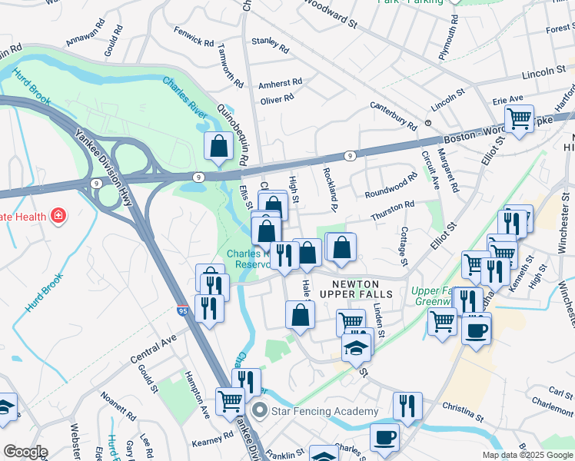Click the Google logo link

point(25,452)
